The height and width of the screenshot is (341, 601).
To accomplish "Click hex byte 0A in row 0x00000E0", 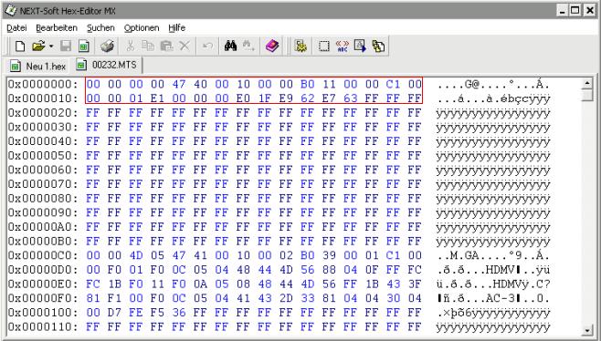I will click(x=200, y=284).
